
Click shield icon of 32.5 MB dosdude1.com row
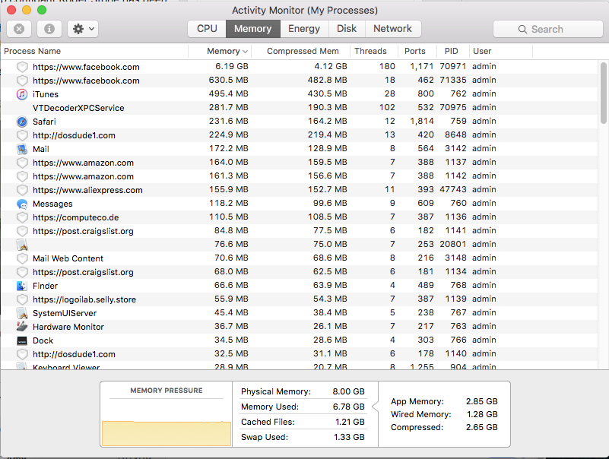coord(22,354)
